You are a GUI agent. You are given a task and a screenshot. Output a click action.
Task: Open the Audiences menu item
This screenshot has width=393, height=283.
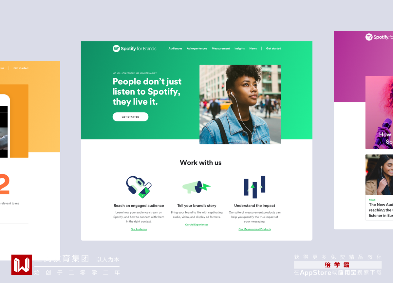point(175,48)
